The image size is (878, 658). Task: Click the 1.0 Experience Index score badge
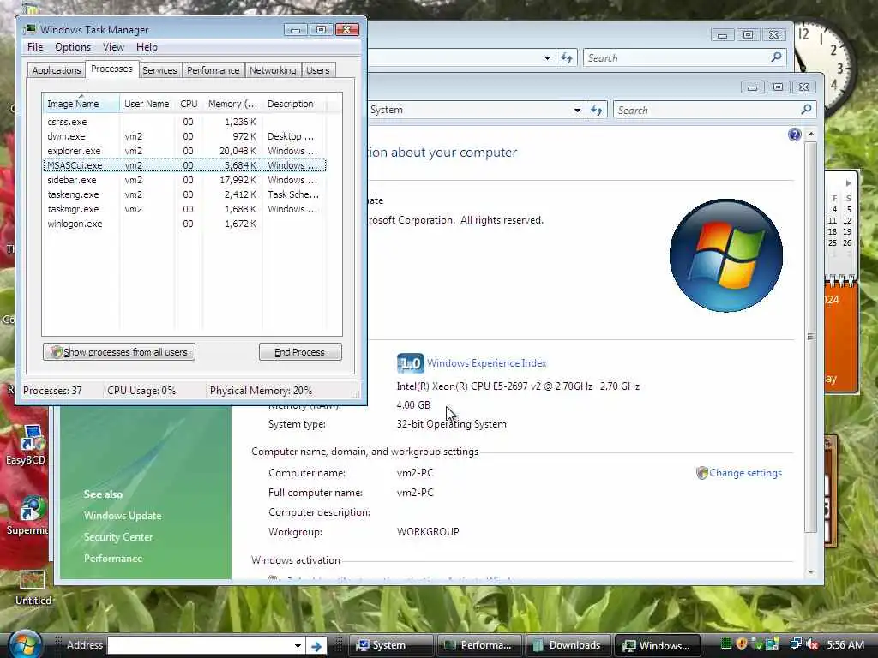[x=410, y=363]
